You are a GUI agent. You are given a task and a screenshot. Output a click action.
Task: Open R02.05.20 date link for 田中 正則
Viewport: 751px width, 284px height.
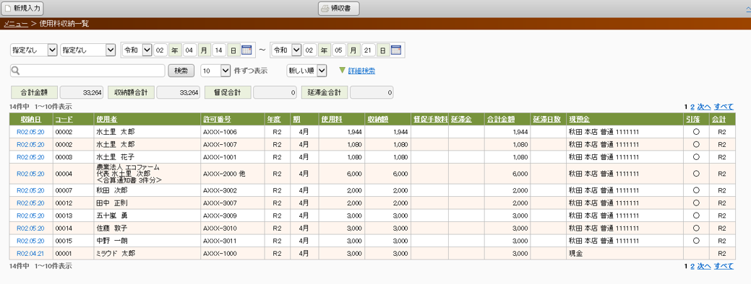tap(30, 203)
